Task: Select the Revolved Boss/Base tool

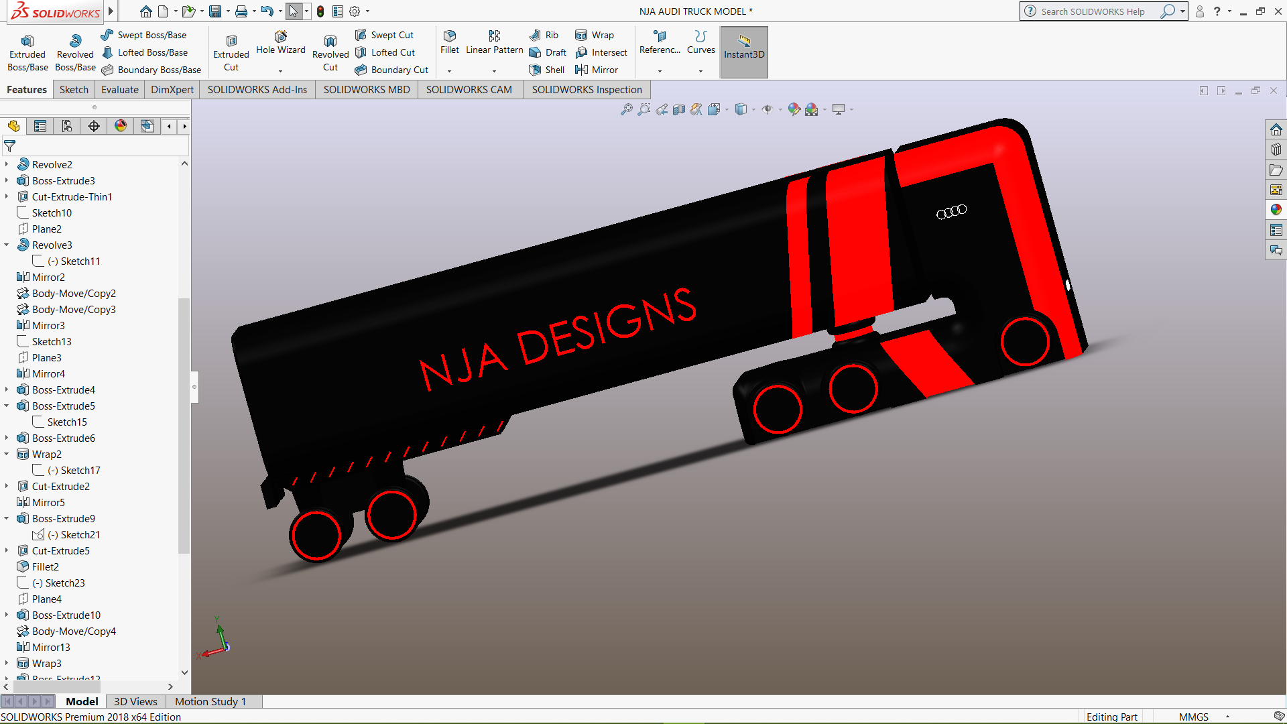Action: pos(75,52)
